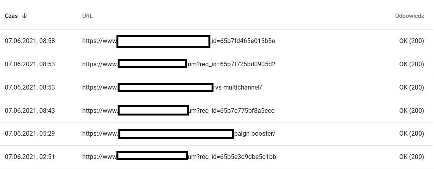434x169 pixels.
Task: Click the descending sort arrow next to Czas
Action: coord(24,16)
